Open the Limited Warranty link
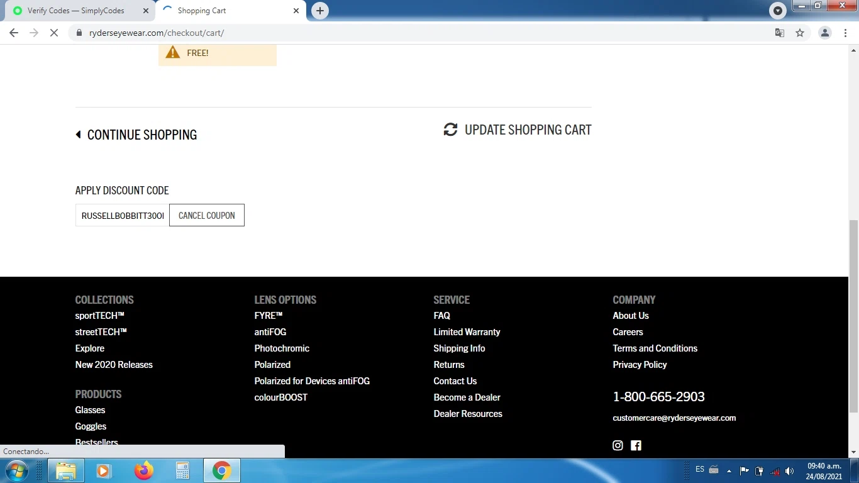The width and height of the screenshot is (859, 483). pyautogui.click(x=467, y=332)
